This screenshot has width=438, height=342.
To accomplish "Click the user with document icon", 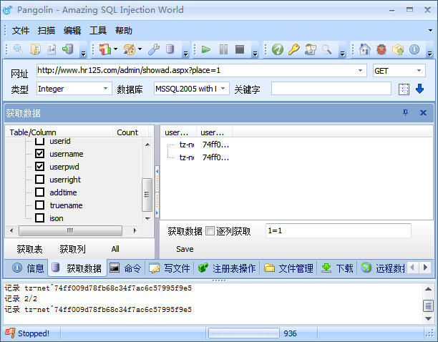I will point(311,49).
